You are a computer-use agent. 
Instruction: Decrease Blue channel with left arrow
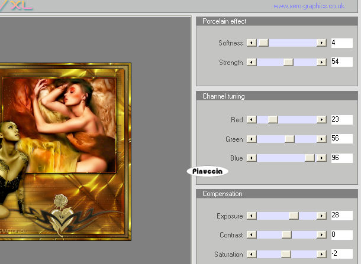(252, 158)
